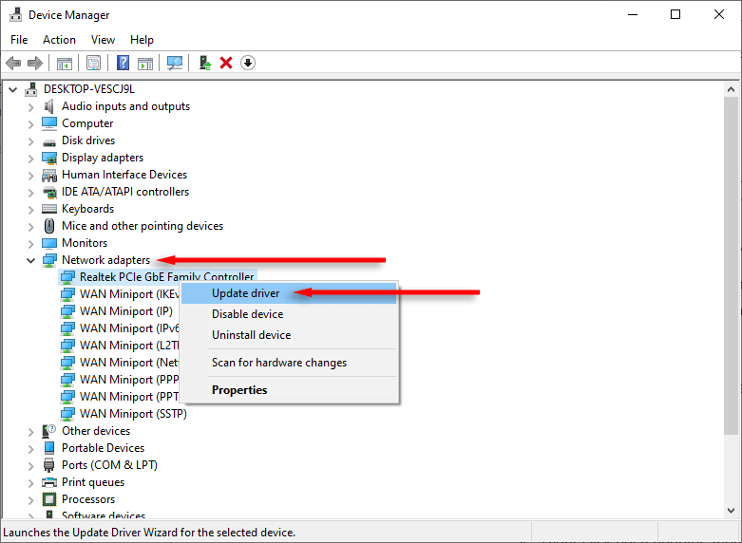Click the down-arrow circle toolbar icon
This screenshot has width=742, height=543.
click(x=248, y=63)
